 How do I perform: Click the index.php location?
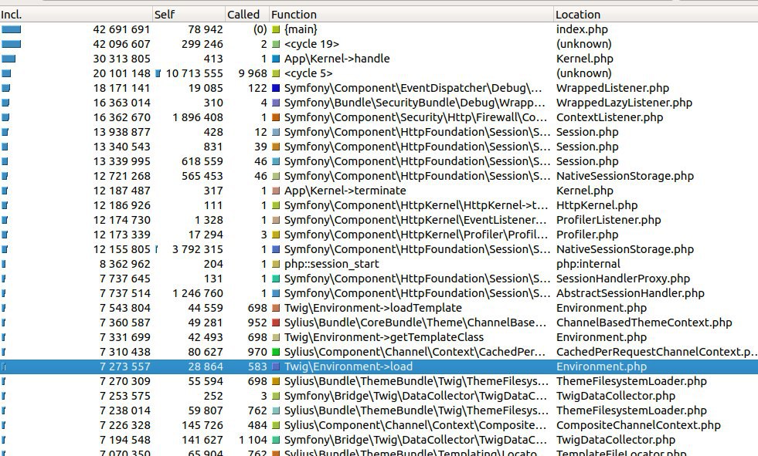pyautogui.click(x=582, y=29)
